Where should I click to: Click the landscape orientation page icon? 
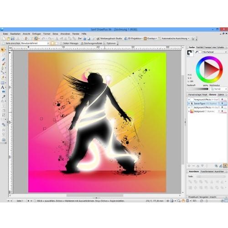coord(56,43)
